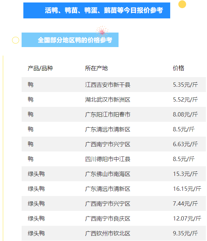Click the 5.52元/斤 price cell
207x241 pixels.
(x=185, y=99)
